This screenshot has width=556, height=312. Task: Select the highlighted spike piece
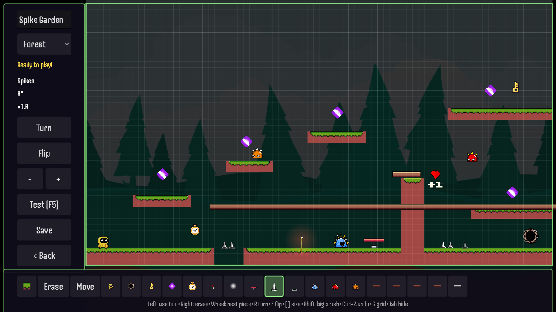tap(274, 286)
